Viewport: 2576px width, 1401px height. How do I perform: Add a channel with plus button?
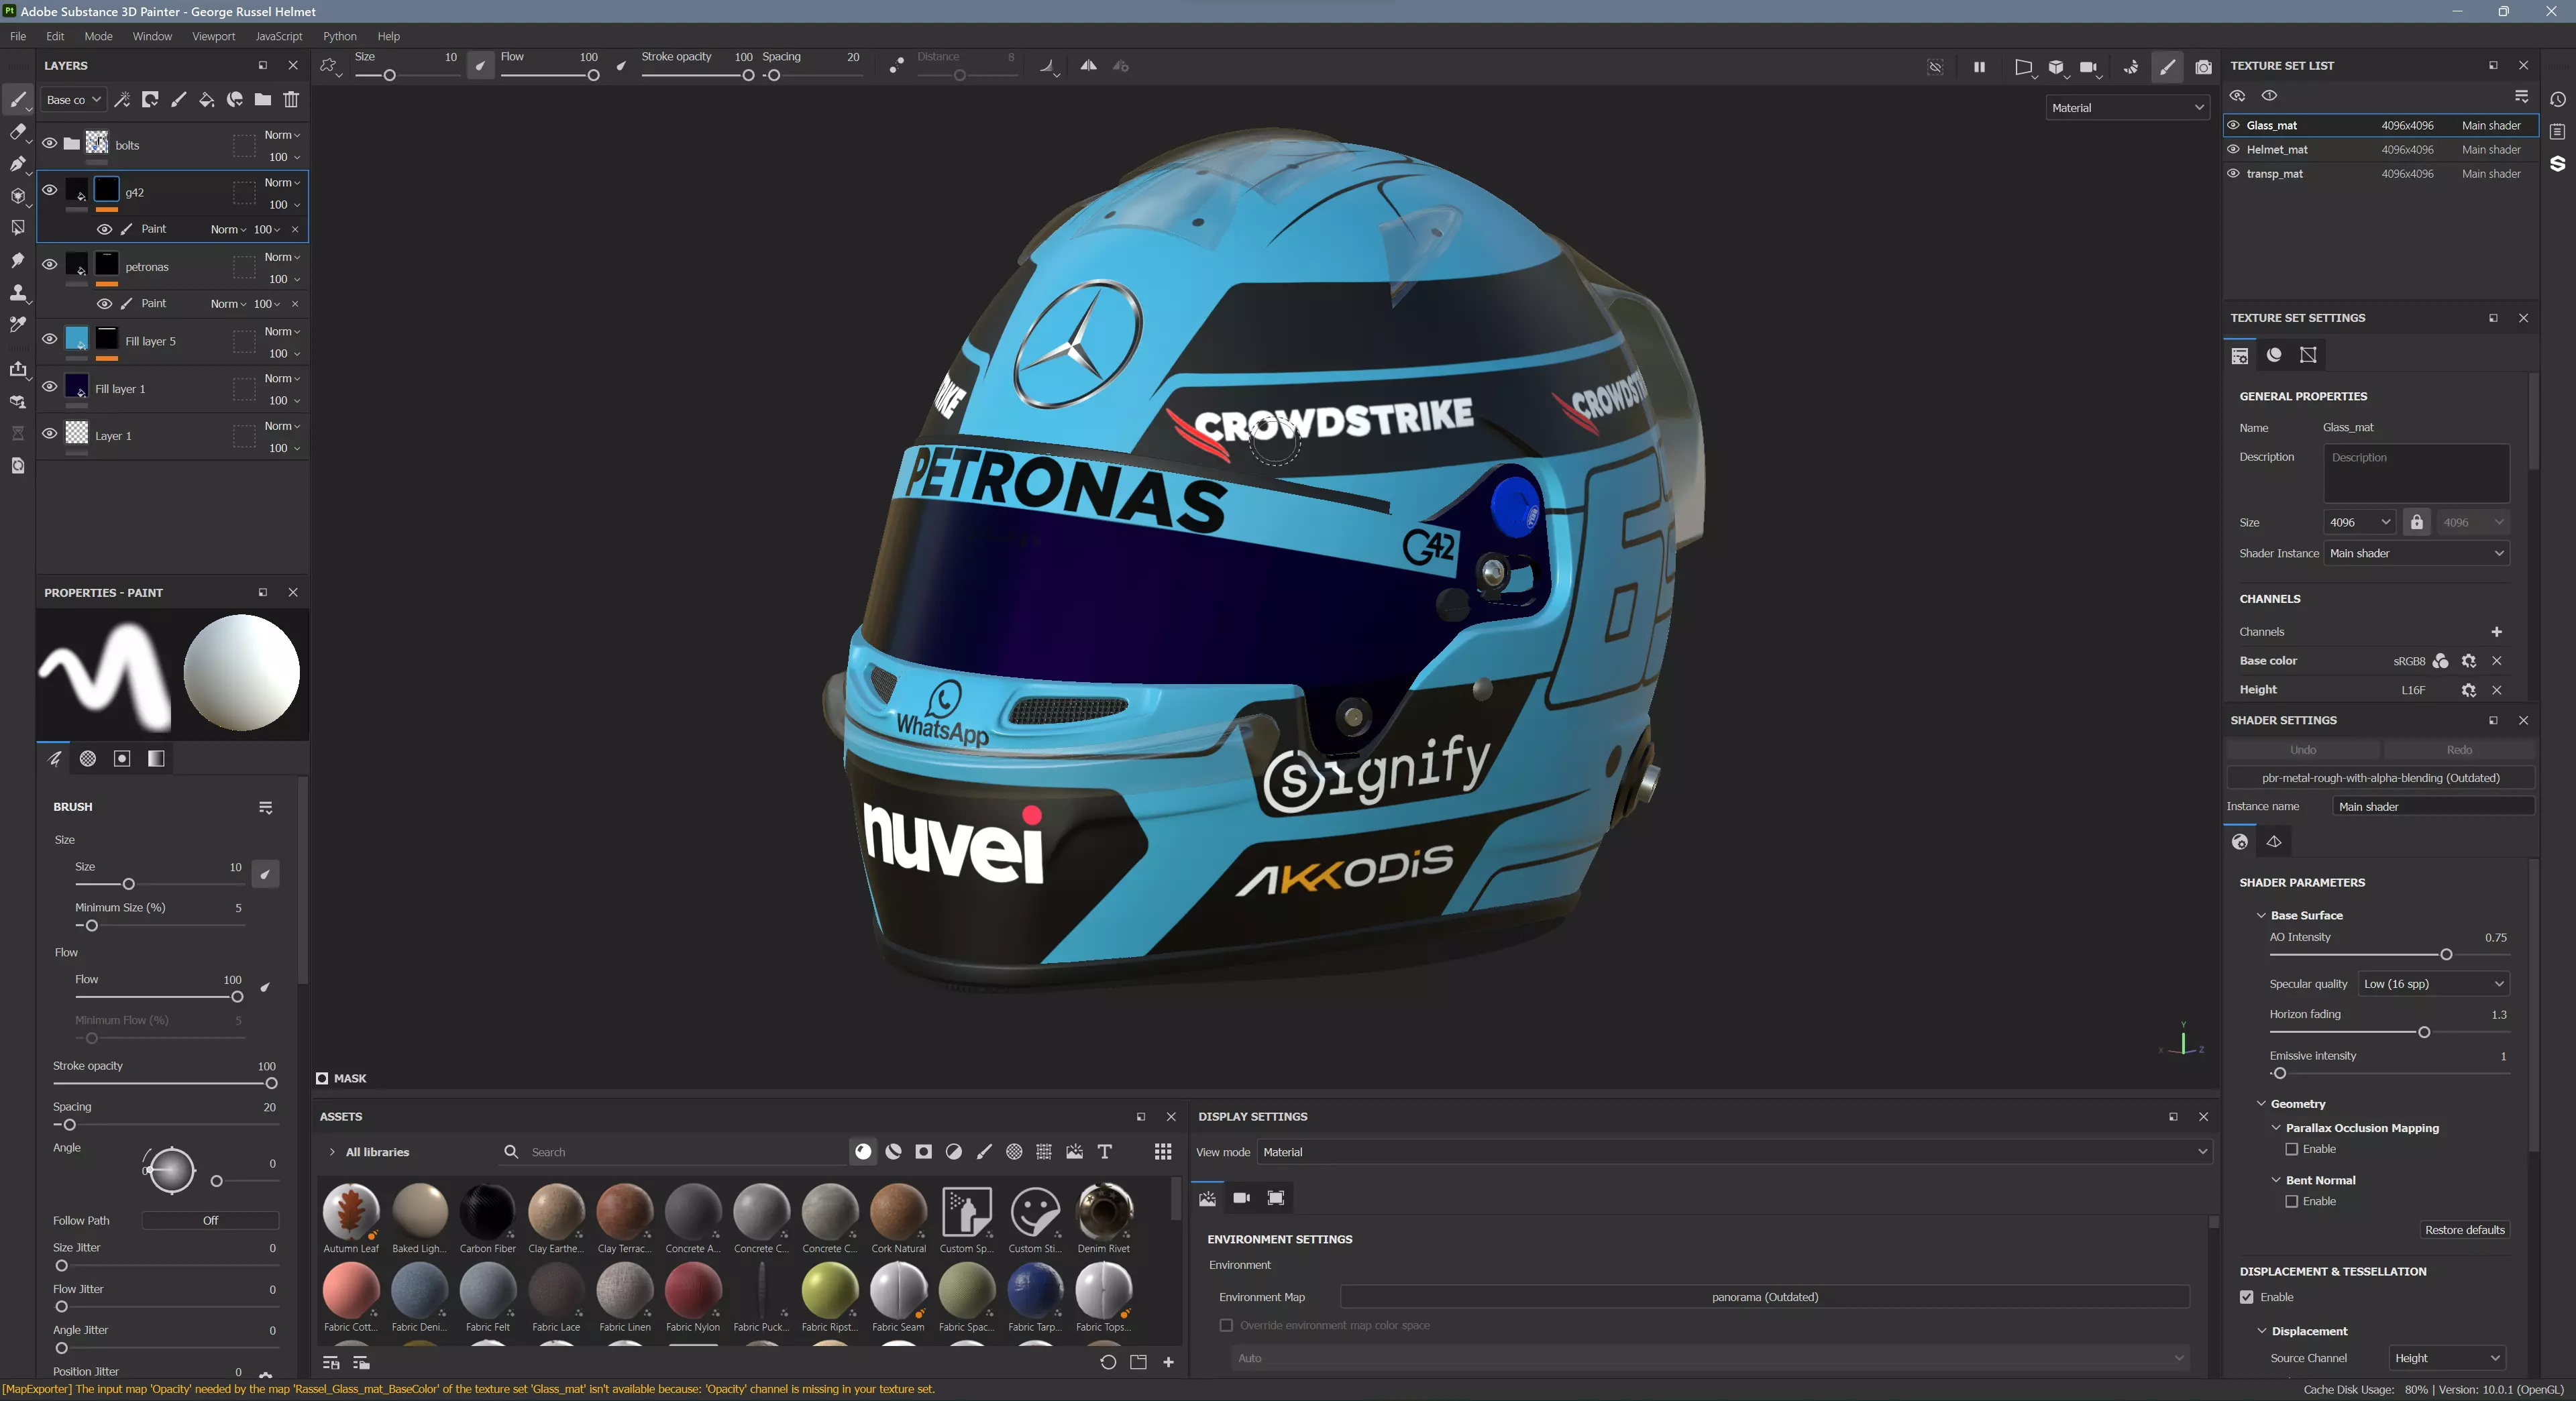coord(2496,632)
